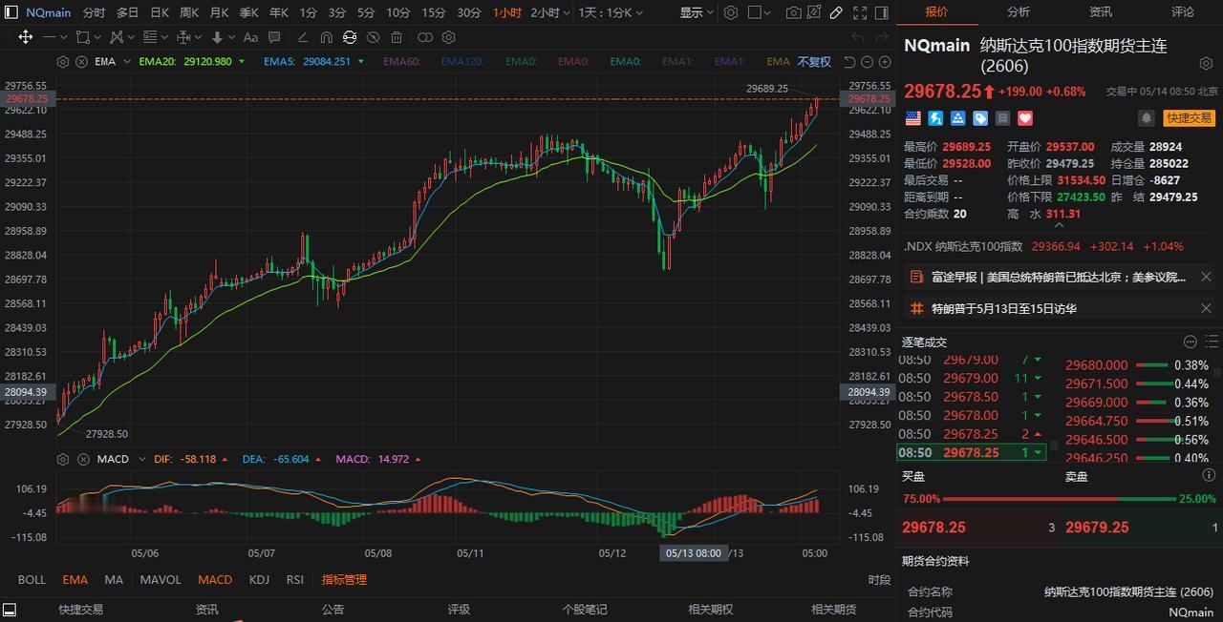Click the sync drawings icon
This screenshot has height=622, width=1223.
click(x=349, y=37)
